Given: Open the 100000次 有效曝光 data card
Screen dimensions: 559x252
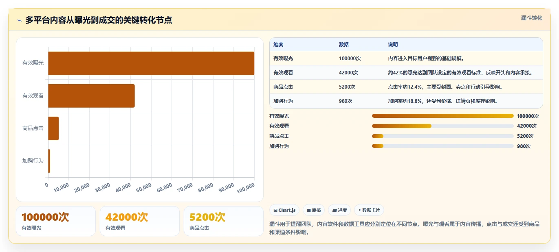Looking at the screenshot, I should click(56, 221).
